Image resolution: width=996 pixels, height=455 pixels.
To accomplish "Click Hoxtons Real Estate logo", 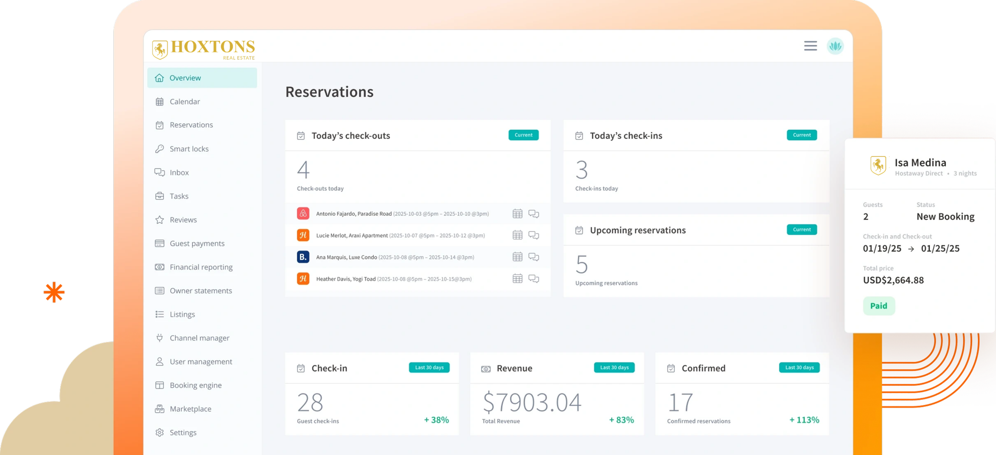I will pos(203,49).
